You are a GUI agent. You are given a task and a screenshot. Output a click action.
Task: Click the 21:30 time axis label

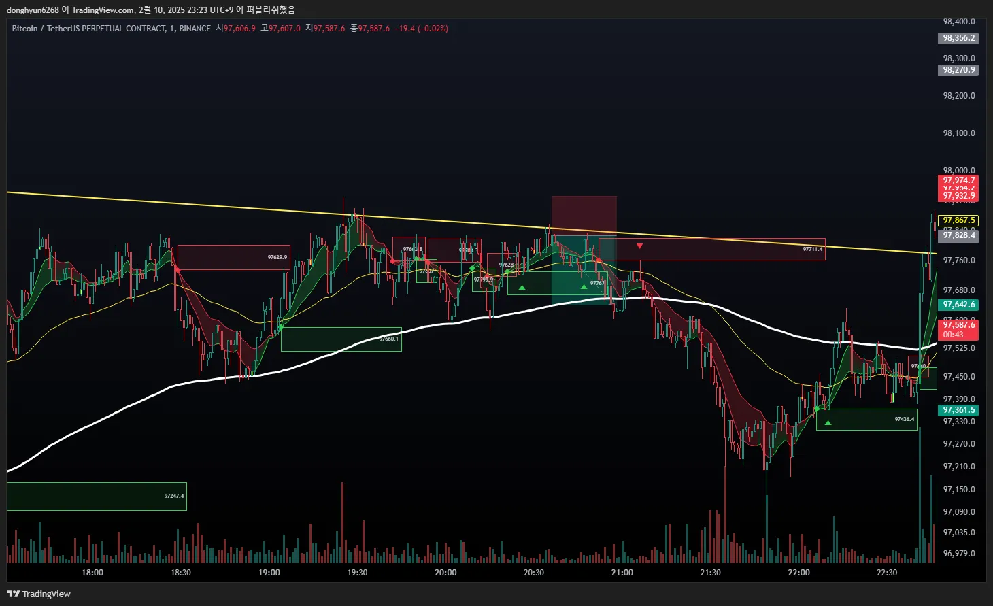[710, 573]
